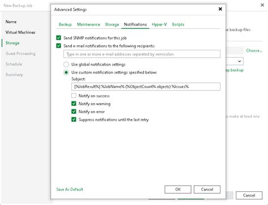The image size is (268, 205).
Task: Confirm Advanced Settings with OK
Action: pos(178,189)
